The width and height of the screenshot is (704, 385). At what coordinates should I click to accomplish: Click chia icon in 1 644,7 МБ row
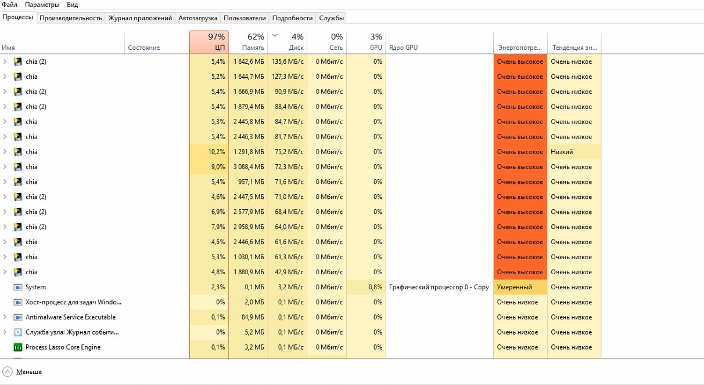coord(17,77)
